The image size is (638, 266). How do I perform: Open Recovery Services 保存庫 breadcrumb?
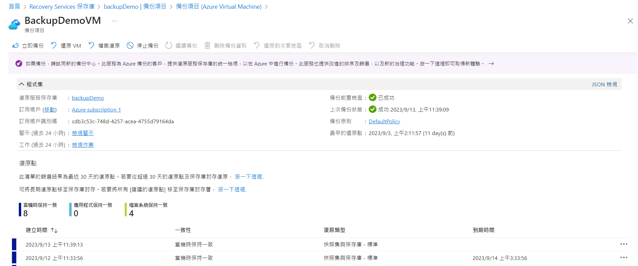[62, 7]
